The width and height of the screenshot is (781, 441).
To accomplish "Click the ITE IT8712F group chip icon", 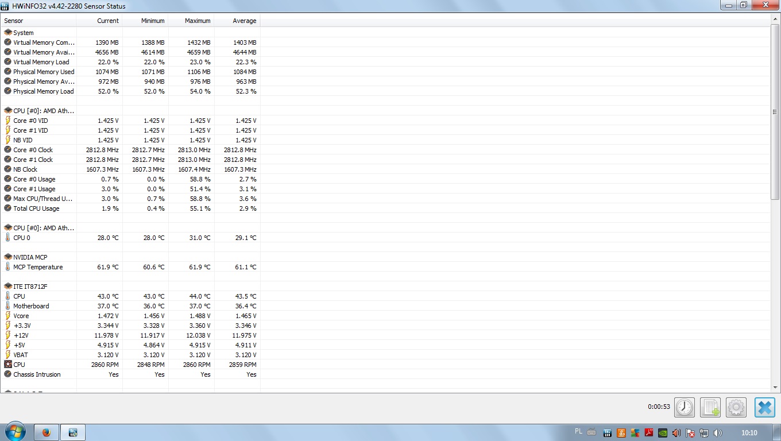I will (8, 287).
